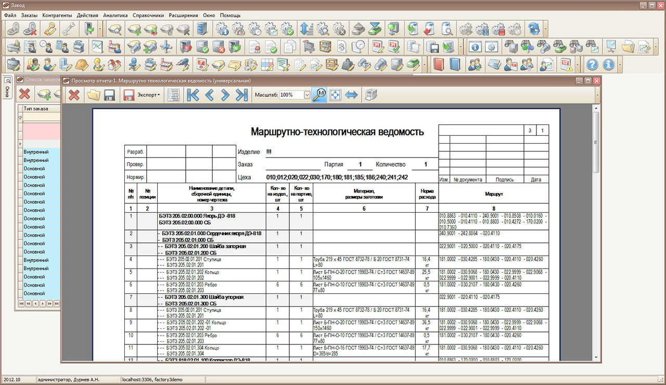This screenshot has height=385, width=666.
Task: Click the shopping cart toolbar icon
Action: point(309,47)
